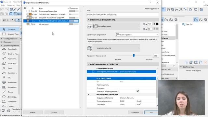The image size is (208, 117).
Task: Click the gray fill background pen color swatch
Action: click(157, 29)
